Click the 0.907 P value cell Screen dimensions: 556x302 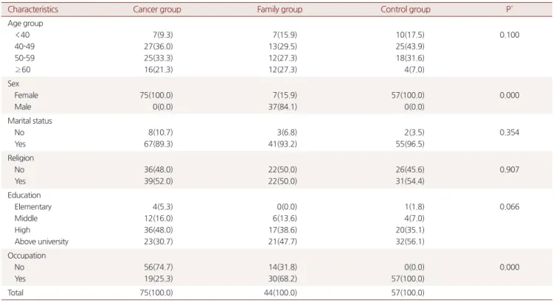(510, 169)
